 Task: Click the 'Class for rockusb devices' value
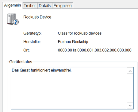coord(80,33)
